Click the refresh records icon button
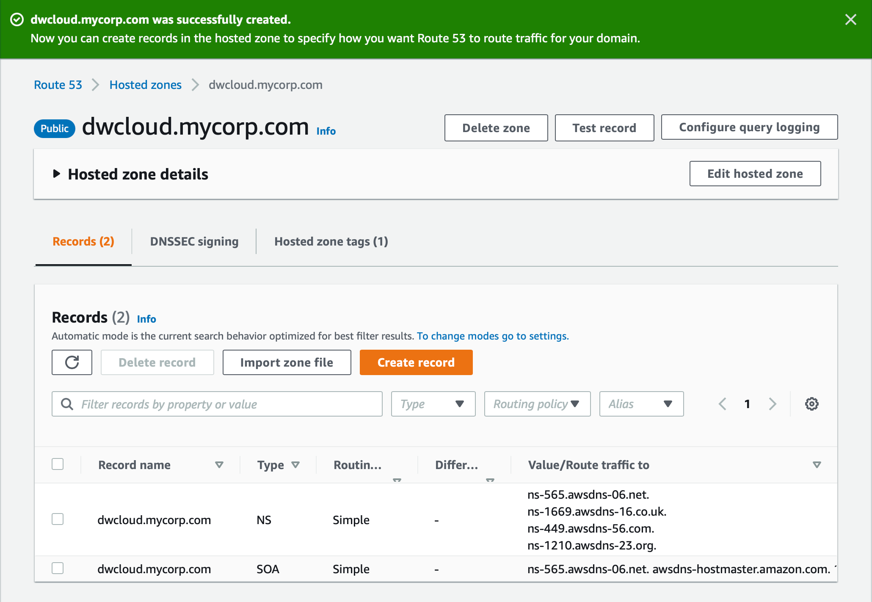Image resolution: width=872 pixels, height=602 pixels. pos(72,362)
